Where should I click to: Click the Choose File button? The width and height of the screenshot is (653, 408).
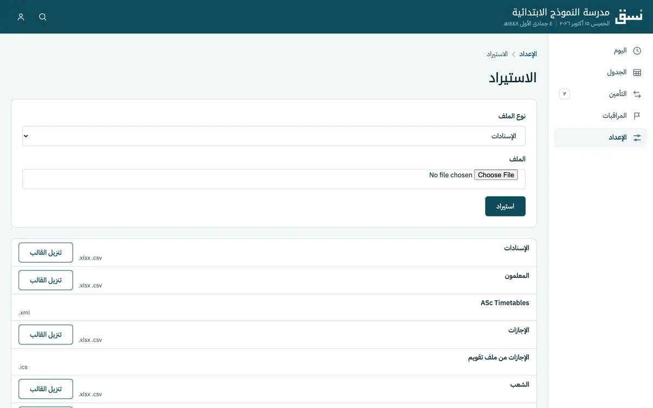coord(496,175)
